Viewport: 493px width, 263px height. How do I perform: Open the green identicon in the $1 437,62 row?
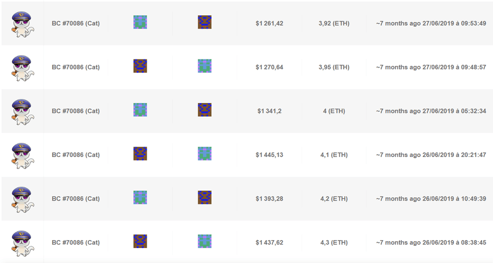click(x=205, y=241)
